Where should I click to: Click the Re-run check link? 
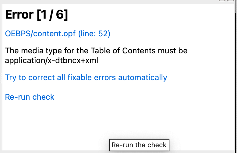(30, 97)
